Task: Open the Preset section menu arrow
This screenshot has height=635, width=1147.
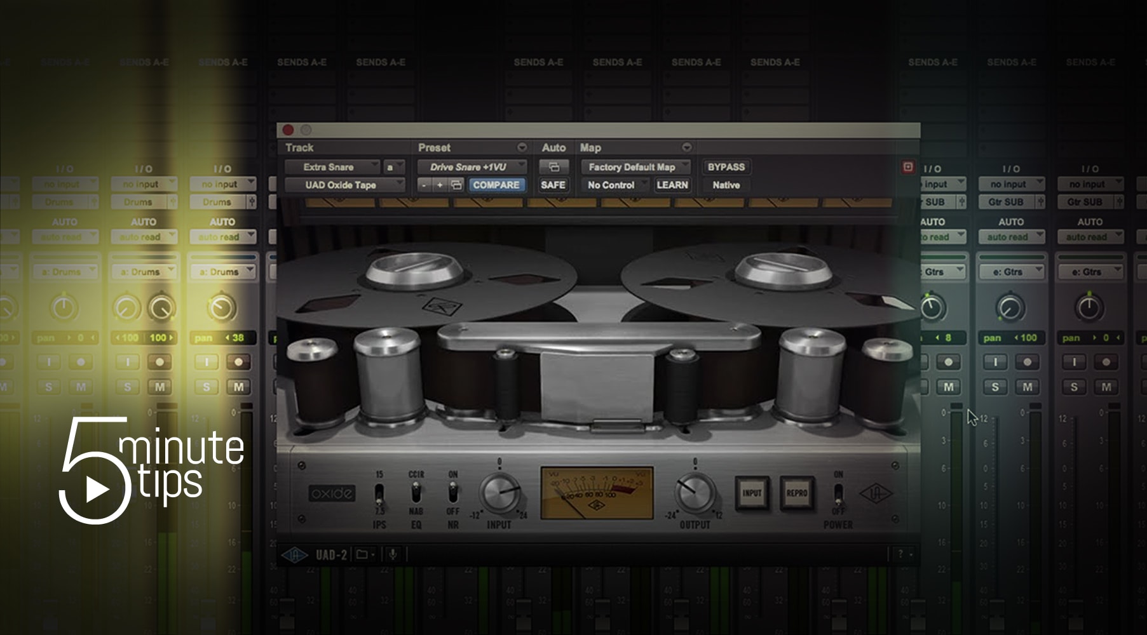Action: pos(522,147)
